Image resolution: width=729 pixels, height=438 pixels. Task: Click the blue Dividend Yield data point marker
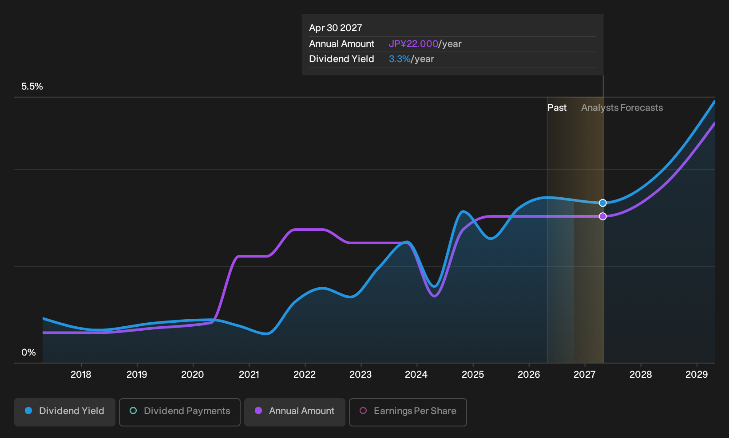click(602, 203)
